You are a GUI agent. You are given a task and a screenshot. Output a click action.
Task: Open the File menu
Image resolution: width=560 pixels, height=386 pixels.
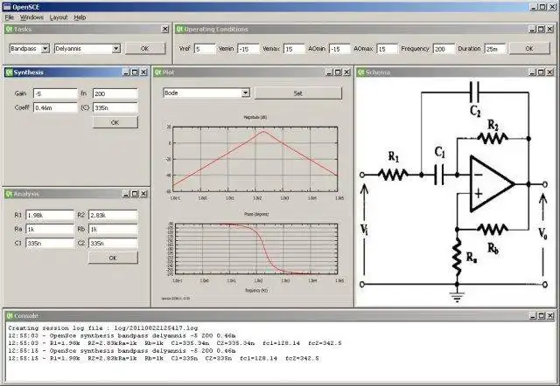click(9, 17)
